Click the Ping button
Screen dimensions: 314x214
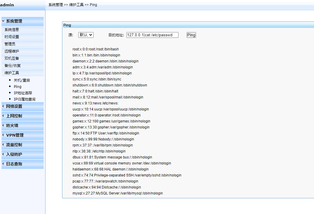(191, 35)
